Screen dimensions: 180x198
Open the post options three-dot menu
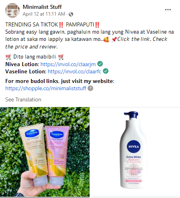point(168,10)
